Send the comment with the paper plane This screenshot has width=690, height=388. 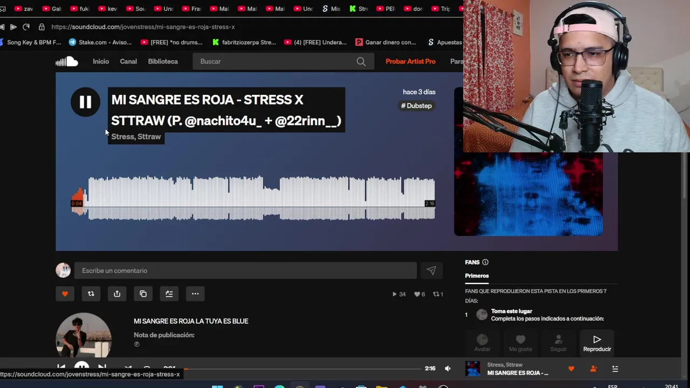[x=431, y=271]
